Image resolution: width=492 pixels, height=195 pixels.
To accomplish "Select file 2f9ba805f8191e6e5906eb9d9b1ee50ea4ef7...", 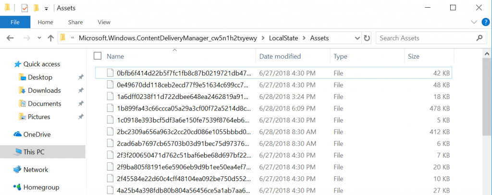I will 273,167.
